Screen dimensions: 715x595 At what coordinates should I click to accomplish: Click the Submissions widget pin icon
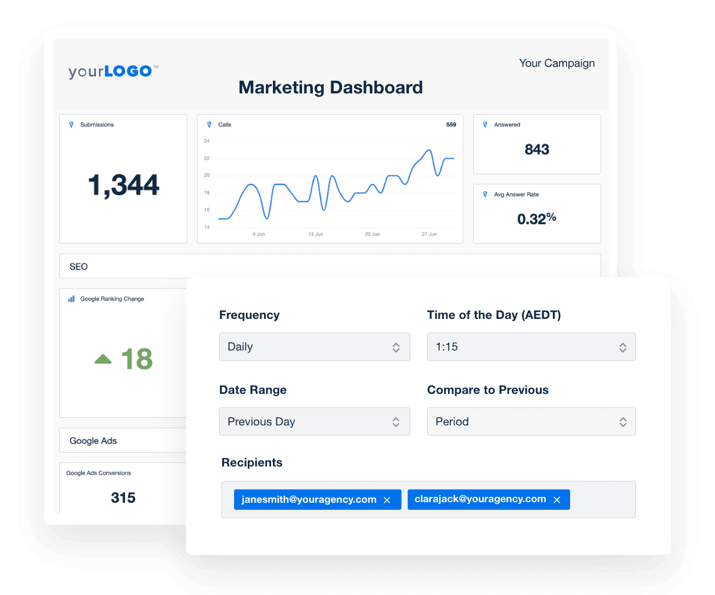[x=71, y=125]
